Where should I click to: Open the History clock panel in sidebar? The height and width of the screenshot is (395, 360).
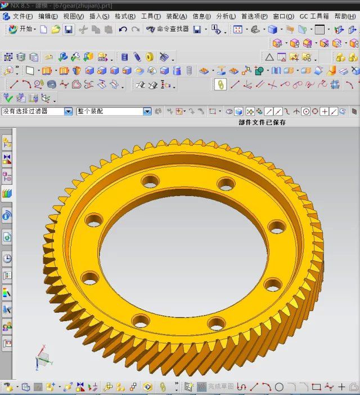coord(7,259)
